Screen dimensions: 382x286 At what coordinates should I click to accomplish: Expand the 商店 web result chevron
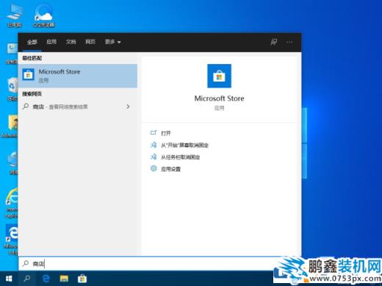point(128,107)
